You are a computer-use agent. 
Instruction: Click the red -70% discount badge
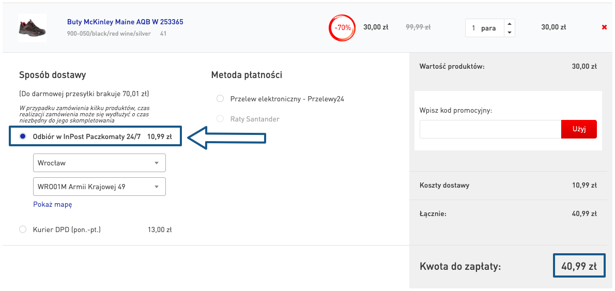342,28
